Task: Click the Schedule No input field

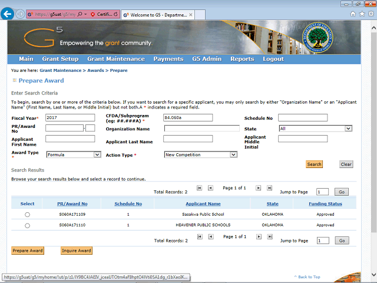Action: pos(303,118)
